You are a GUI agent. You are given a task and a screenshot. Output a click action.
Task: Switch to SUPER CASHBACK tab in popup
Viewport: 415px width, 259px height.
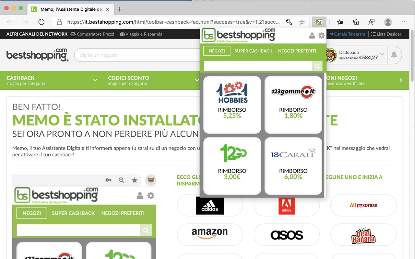(x=254, y=51)
